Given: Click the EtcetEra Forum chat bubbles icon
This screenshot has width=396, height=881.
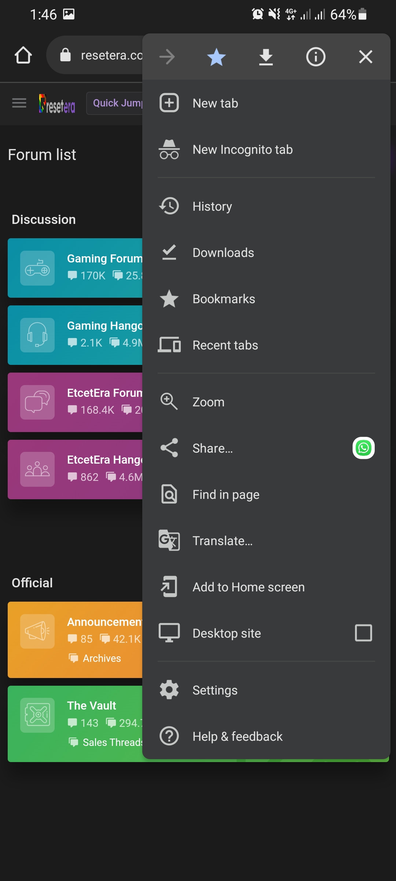Looking at the screenshot, I should (37, 402).
